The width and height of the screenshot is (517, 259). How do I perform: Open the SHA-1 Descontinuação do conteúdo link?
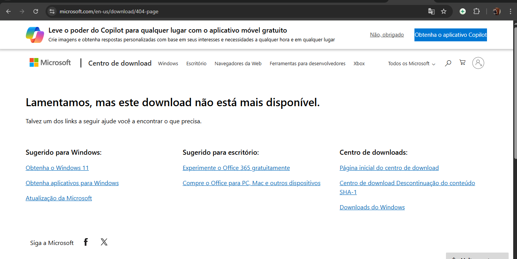click(407, 187)
